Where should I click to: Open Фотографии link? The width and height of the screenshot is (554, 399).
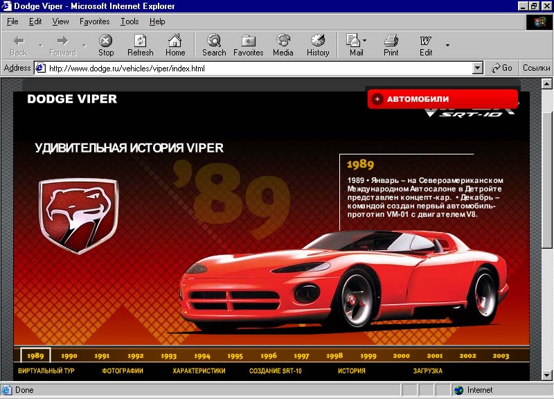tap(123, 371)
